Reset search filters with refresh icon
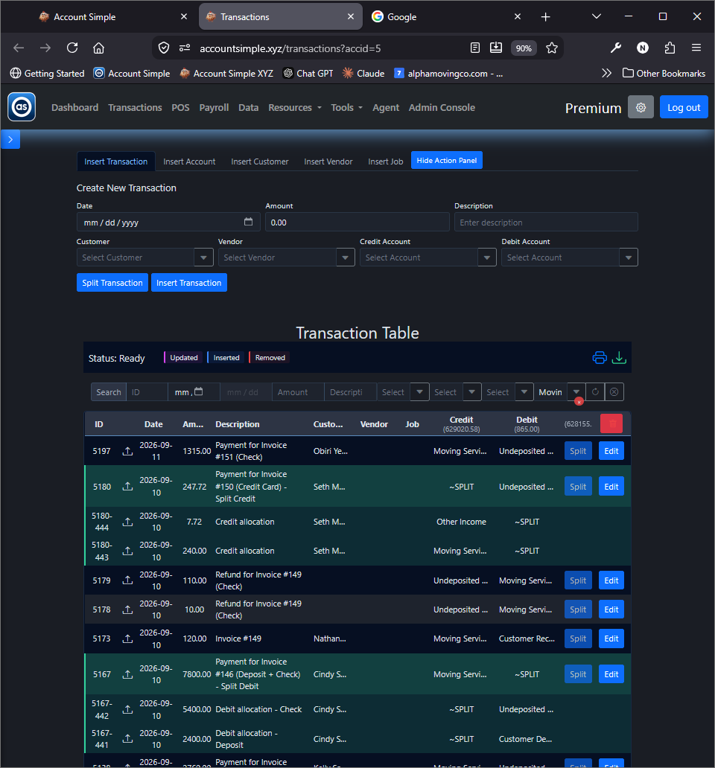The width and height of the screenshot is (715, 768). click(x=595, y=392)
